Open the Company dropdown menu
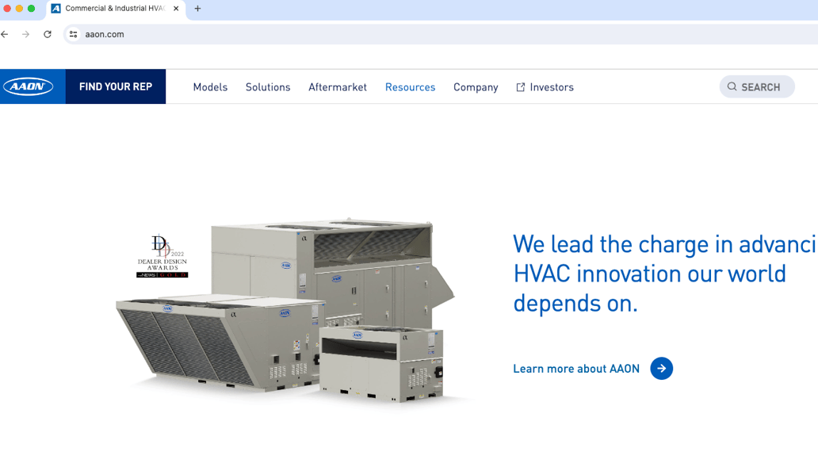This screenshot has width=818, height=467. [x=476, y=86]
